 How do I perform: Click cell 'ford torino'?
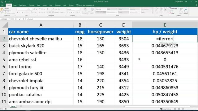(41, 67)
